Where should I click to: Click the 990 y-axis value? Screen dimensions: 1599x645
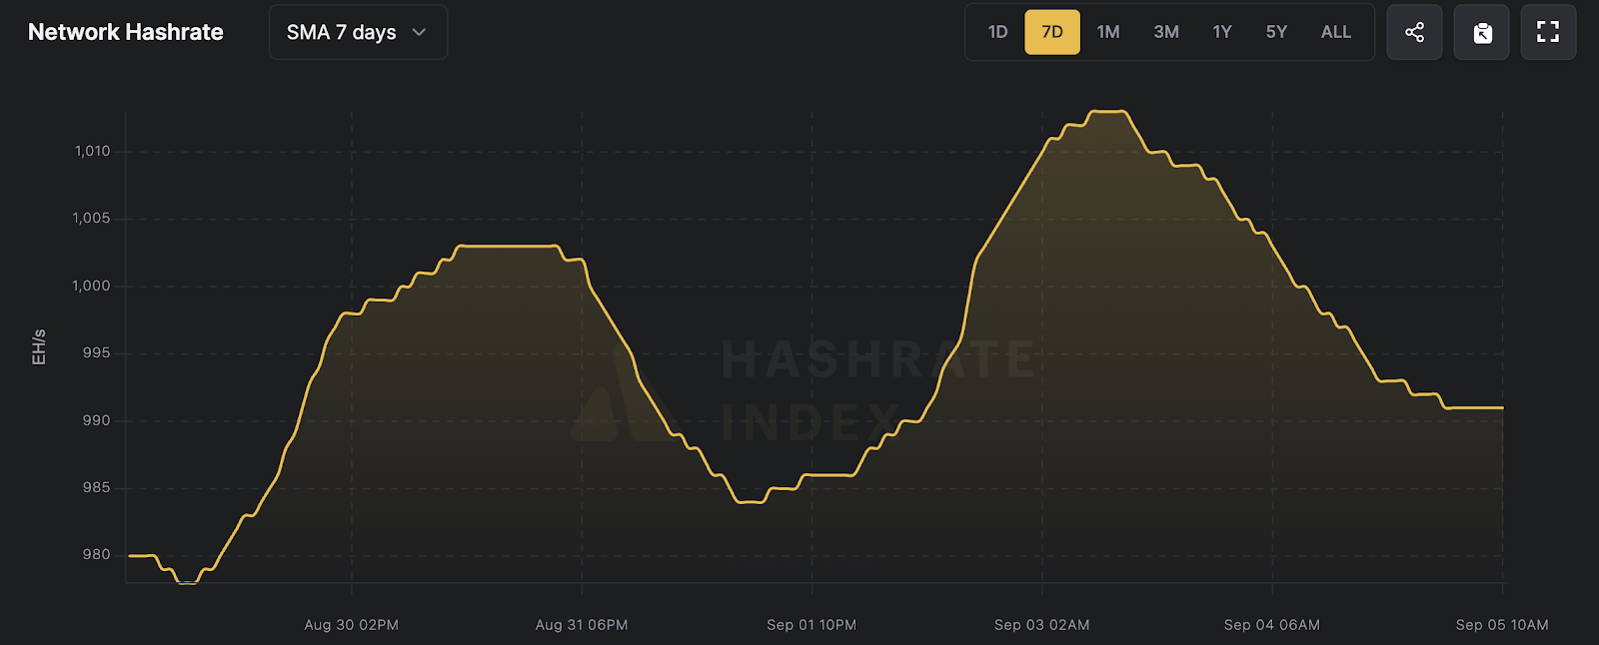pyautogui.click(x=97, y=420)
